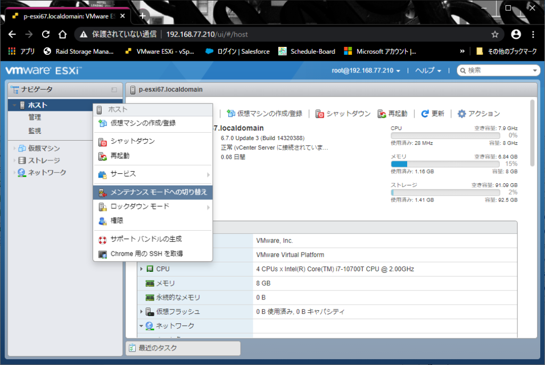545x365 pixels.
Task: Open 管理 under ホスト in navigator
Action: (x=35, y=117)
